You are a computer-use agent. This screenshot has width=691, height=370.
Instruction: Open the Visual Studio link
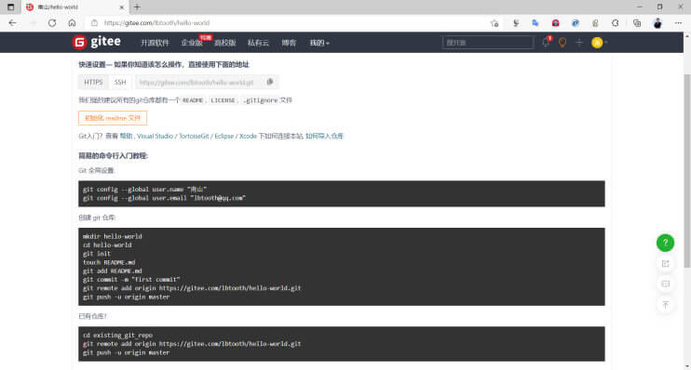click(x=155, y=136)
